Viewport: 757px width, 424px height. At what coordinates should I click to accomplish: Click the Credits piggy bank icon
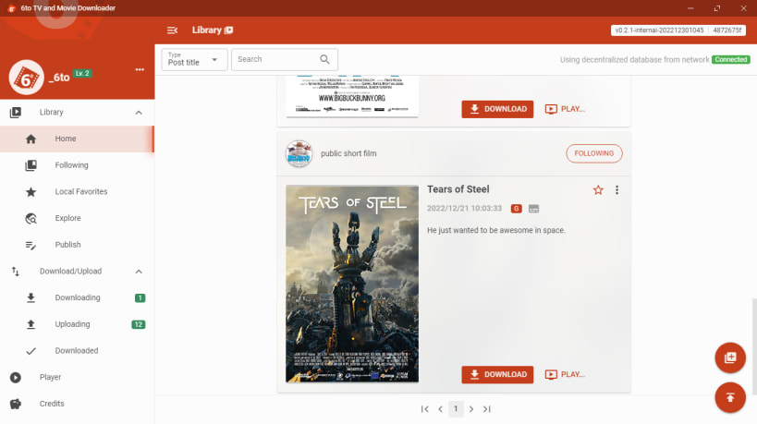point(16,405)
